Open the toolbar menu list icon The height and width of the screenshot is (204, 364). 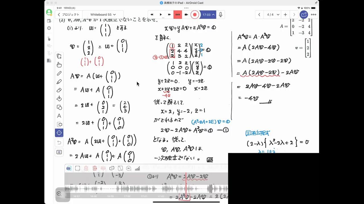point(59,152)
